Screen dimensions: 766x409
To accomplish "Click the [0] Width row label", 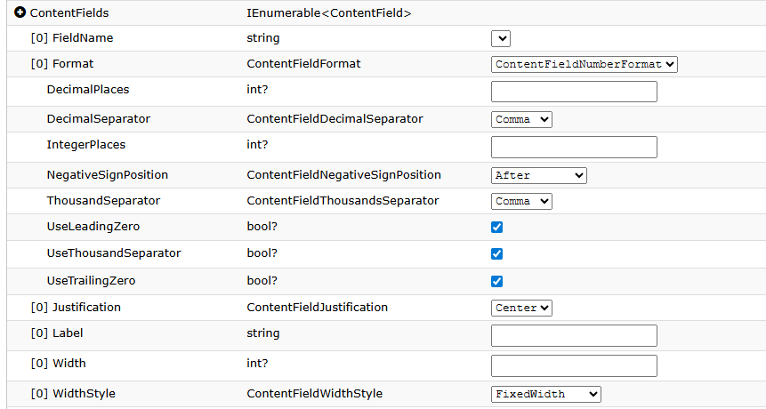I will coord(58,364).
